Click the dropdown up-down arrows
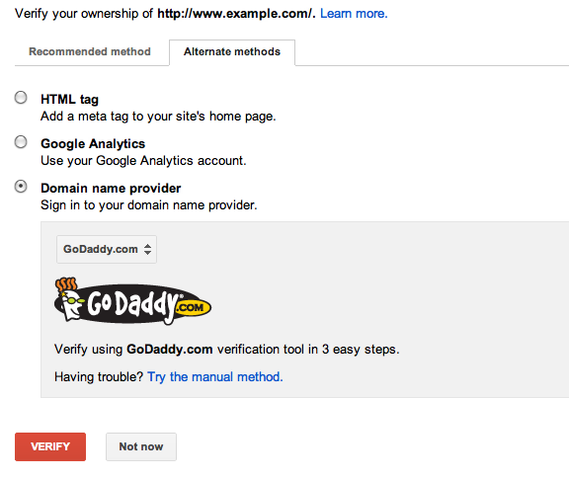Image resolution: width=569 pixels, height=479 pixels. pos(147,249)
